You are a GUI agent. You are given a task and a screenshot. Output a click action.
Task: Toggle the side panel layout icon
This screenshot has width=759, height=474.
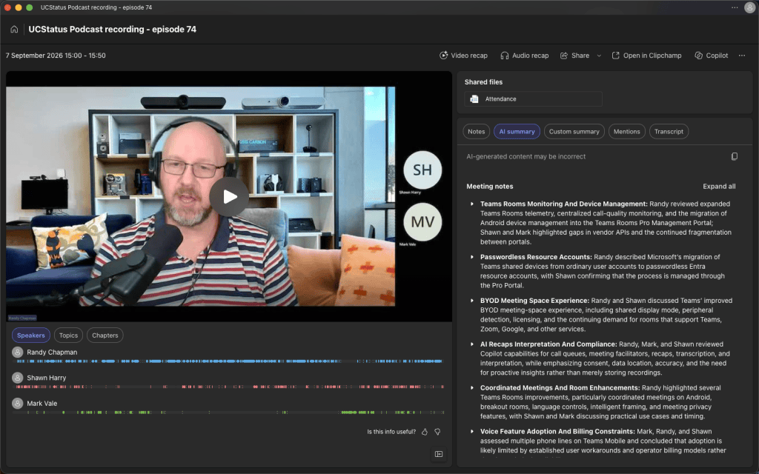point(439,454)
